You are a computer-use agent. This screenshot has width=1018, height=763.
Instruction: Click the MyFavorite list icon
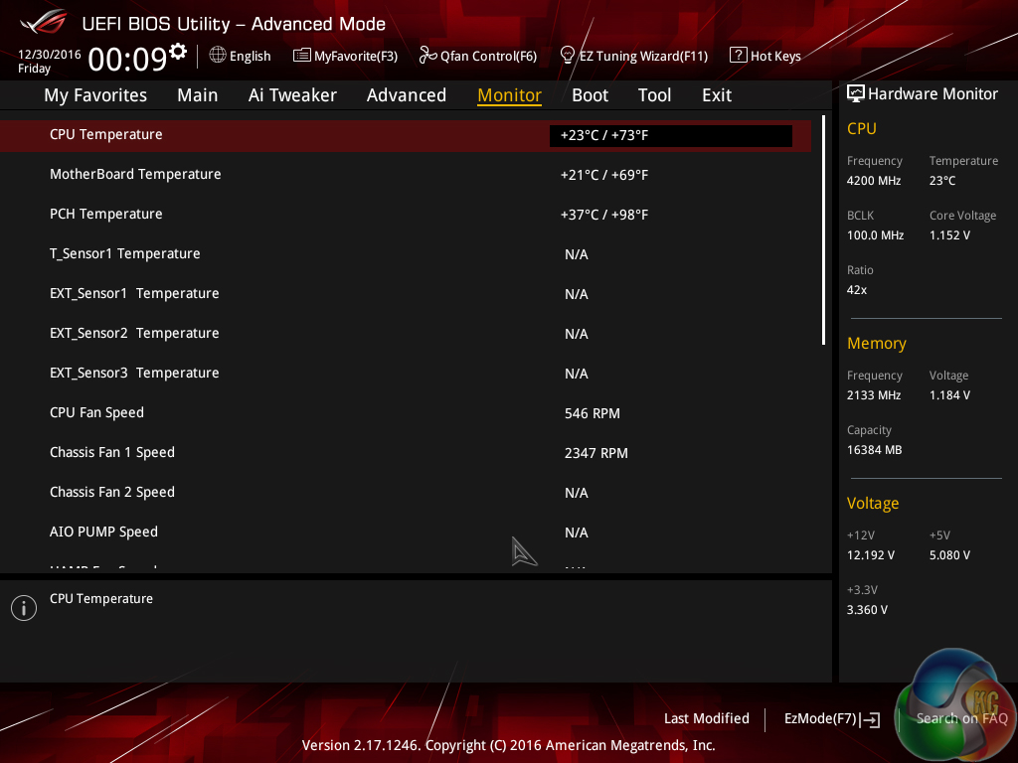coord(302,56)
